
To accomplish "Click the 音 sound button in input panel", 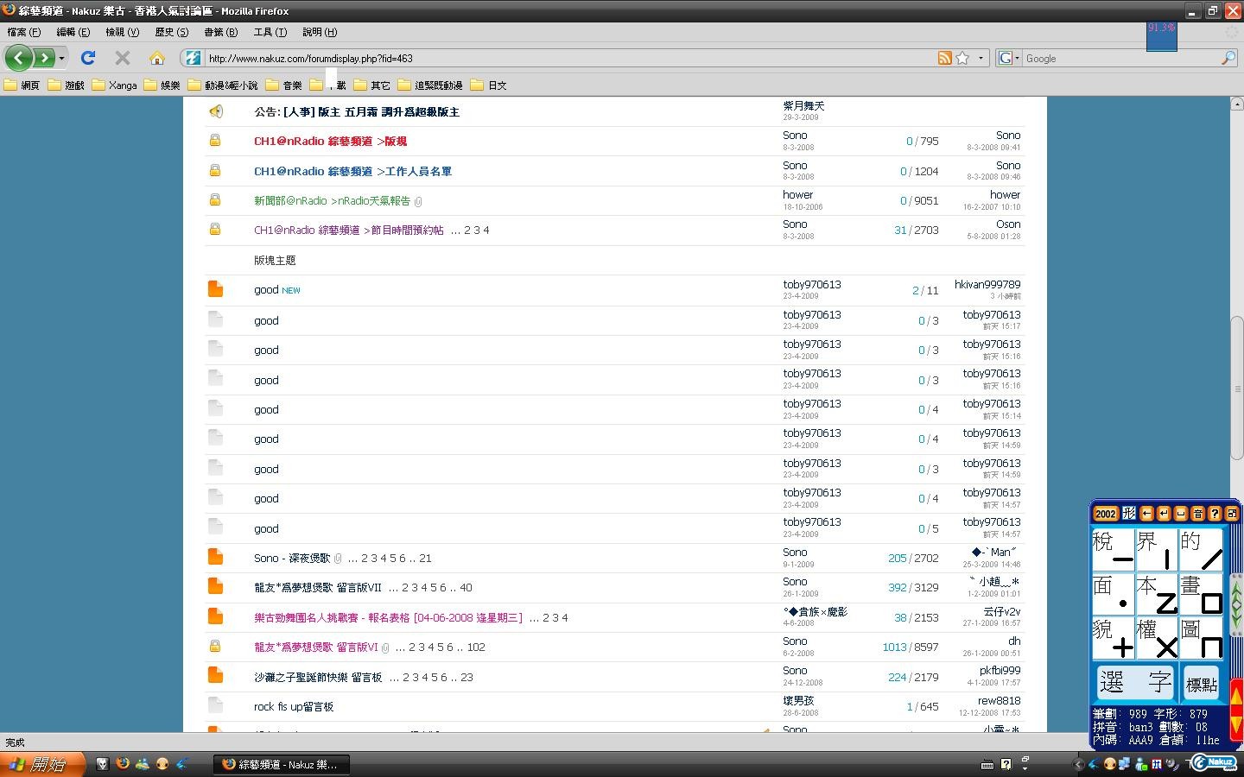I will pos(1197,514).
